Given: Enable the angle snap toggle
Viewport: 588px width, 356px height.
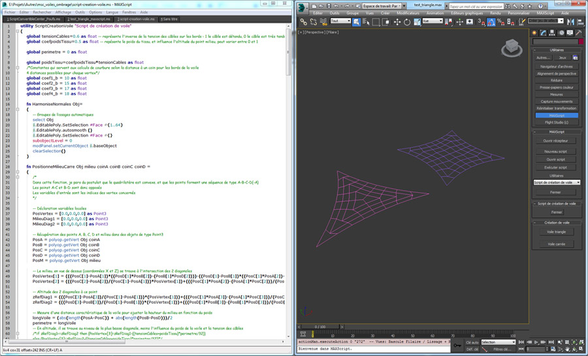Looking at the screenshot, I should tap(491, 21).
